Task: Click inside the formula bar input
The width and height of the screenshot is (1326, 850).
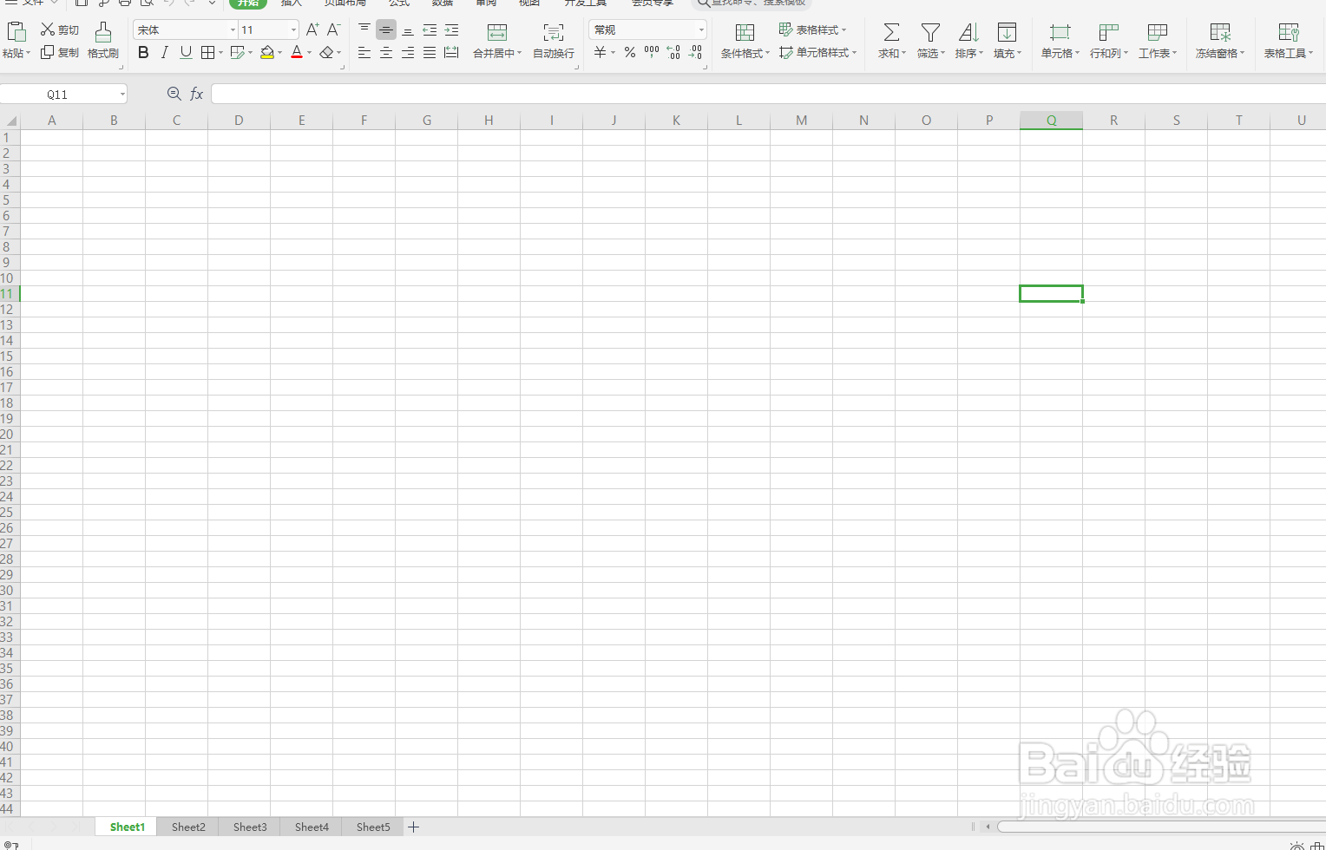Action: tap(768, 94)
